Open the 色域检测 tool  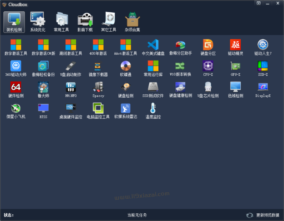point(235,90)
